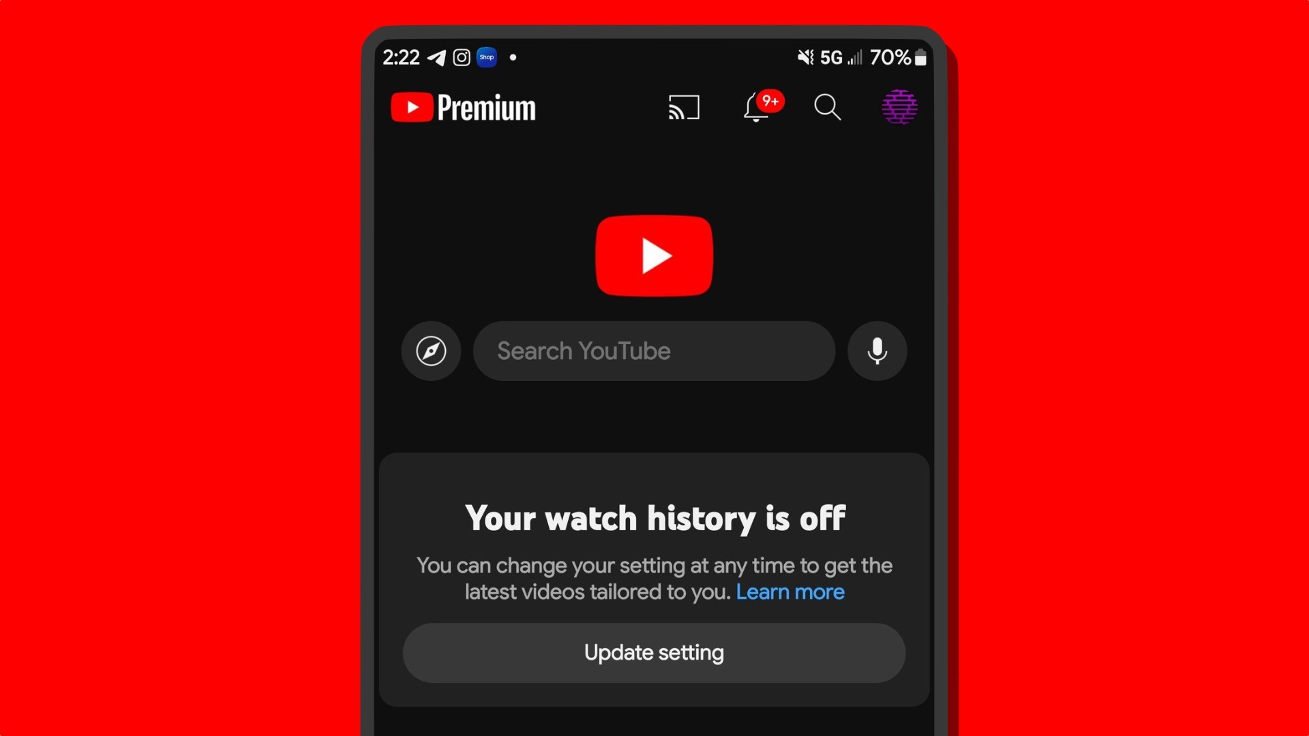Image resolution: width=1309 pixels, height=736 pixels.
Task: Click Learn more watch history link
Action: [x=790, y=592]
